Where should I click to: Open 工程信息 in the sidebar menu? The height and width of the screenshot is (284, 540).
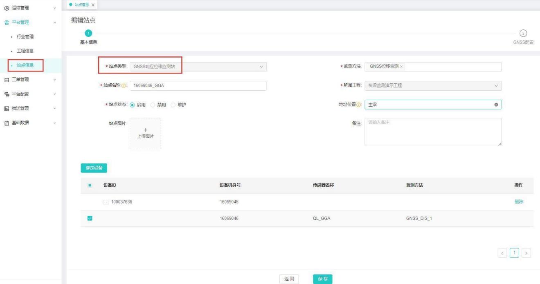click(x=25, y=51)
